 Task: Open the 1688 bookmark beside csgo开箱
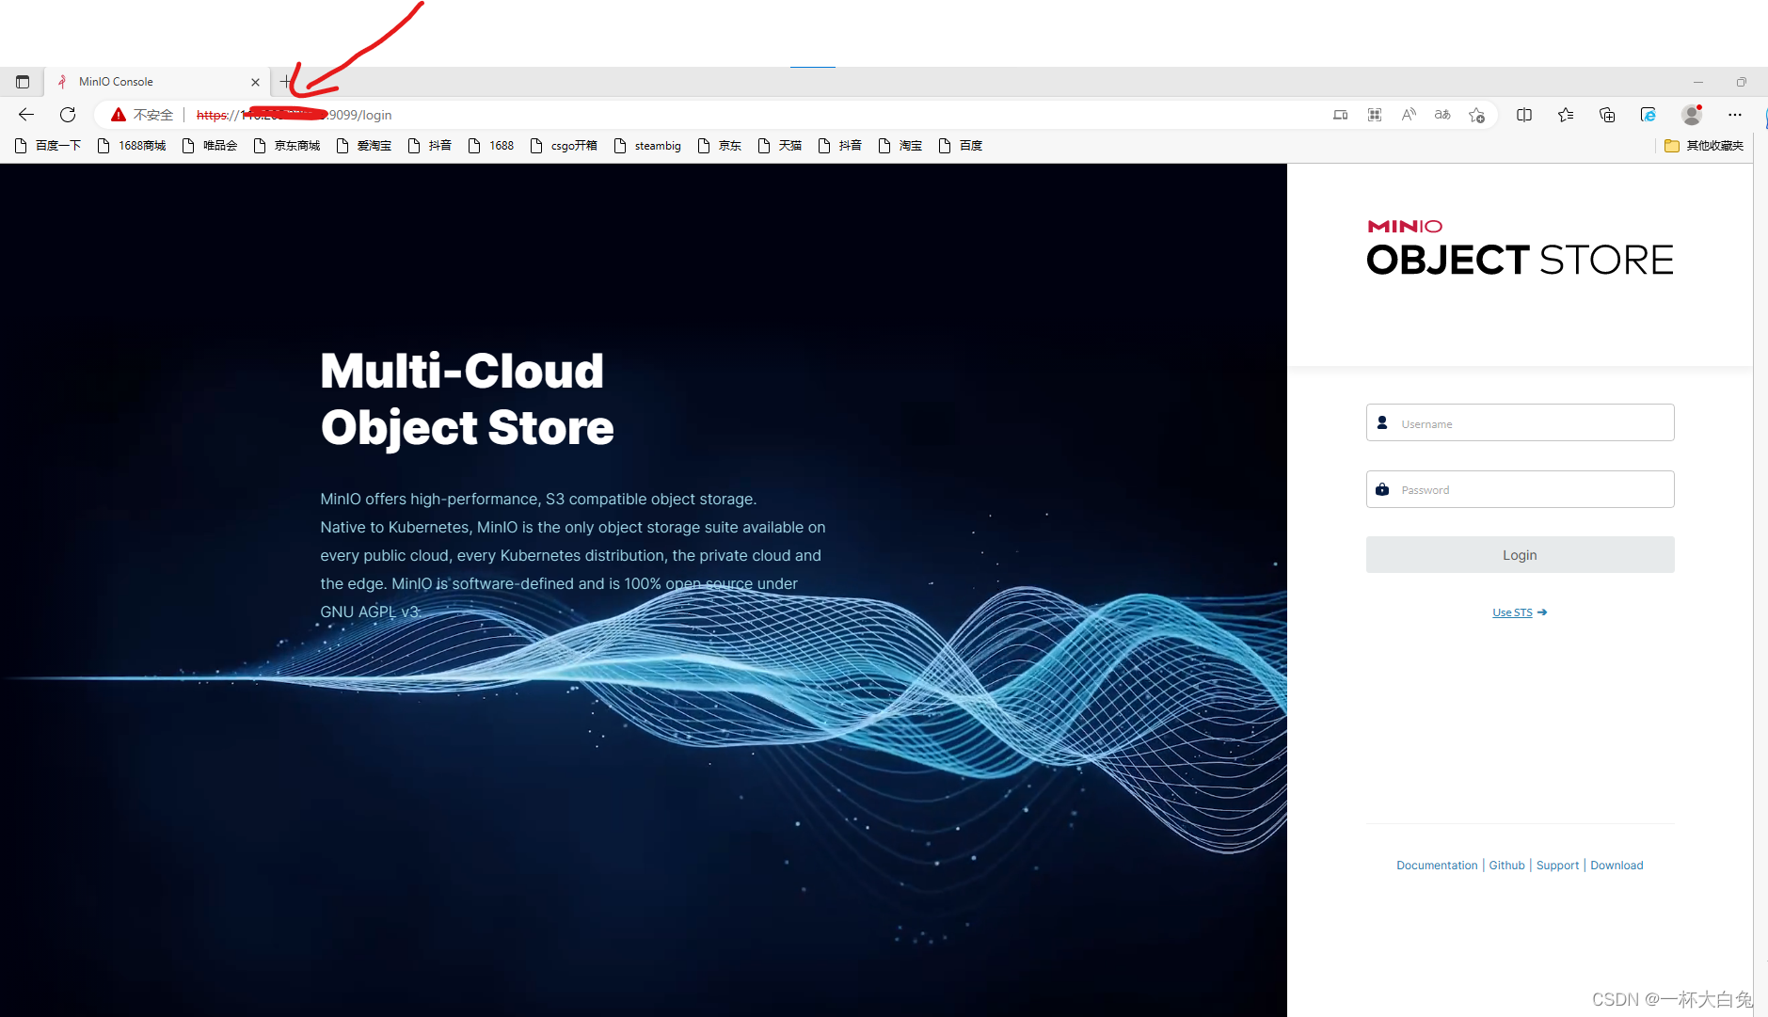point(491,146)
